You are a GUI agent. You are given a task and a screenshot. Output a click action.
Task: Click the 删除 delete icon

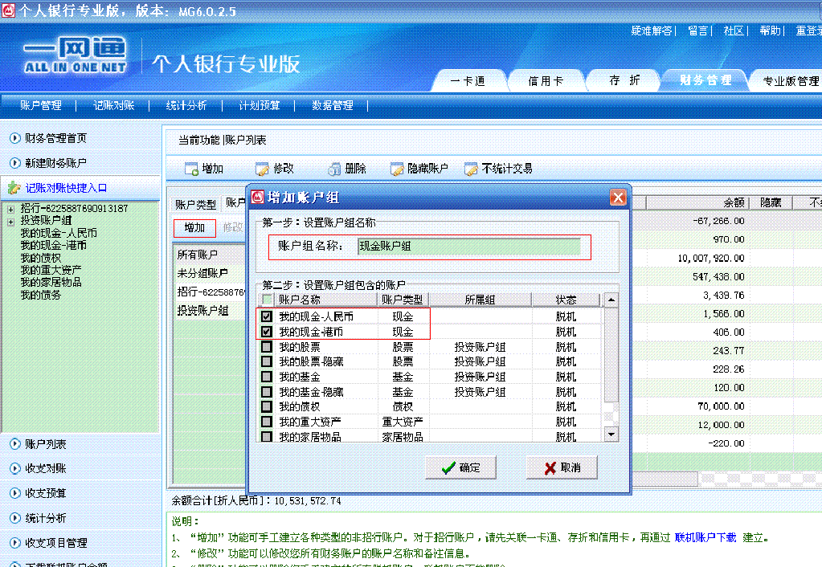point(334,169)
